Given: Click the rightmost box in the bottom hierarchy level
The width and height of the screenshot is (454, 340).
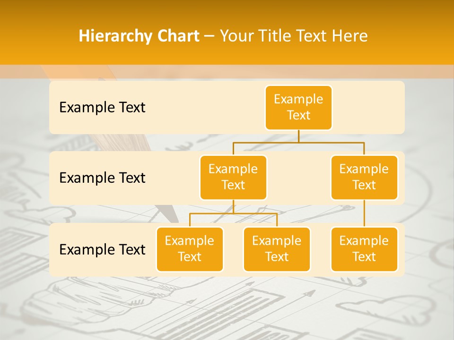Looking at the screenshot, I should [x=364, y=249].
